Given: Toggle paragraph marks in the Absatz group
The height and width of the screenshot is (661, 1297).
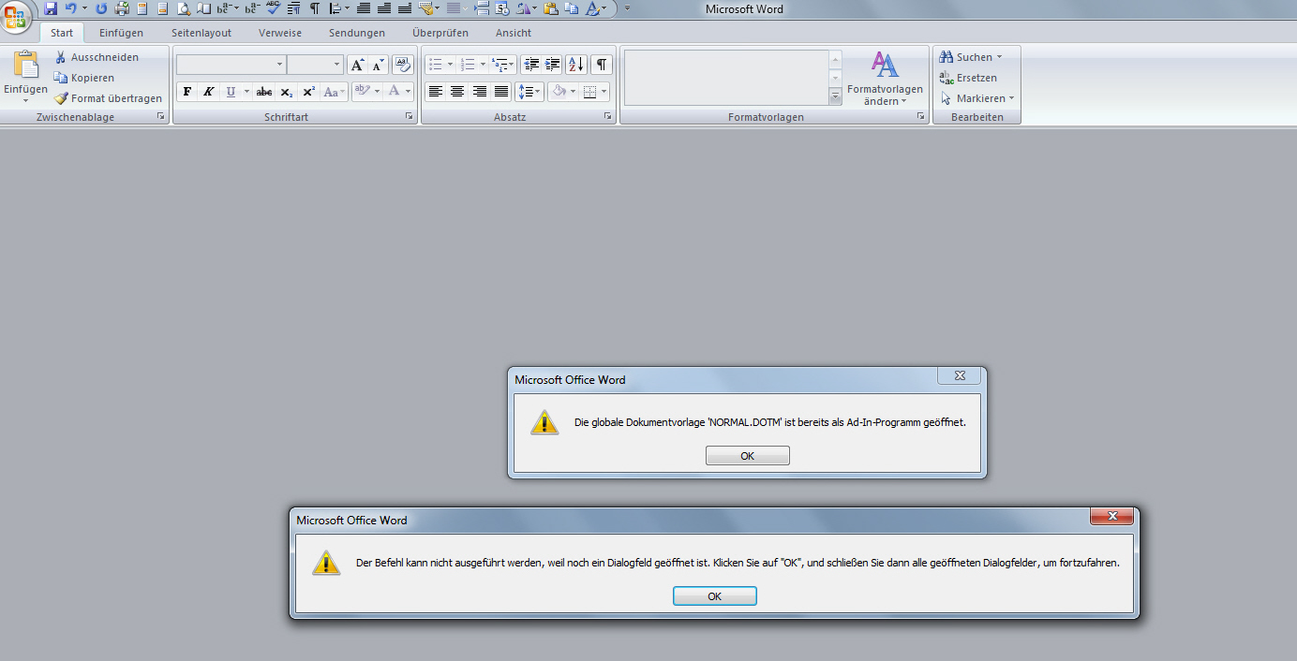Looking at the screenshot, I should [602, 65].
